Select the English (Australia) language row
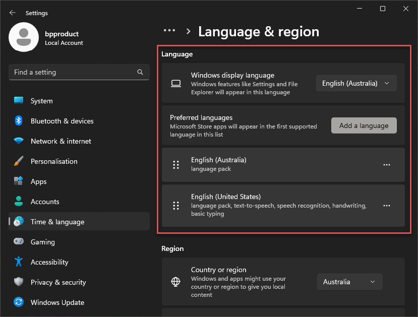Viewport: 418px width, 317px height. click(x=283, y=165)
